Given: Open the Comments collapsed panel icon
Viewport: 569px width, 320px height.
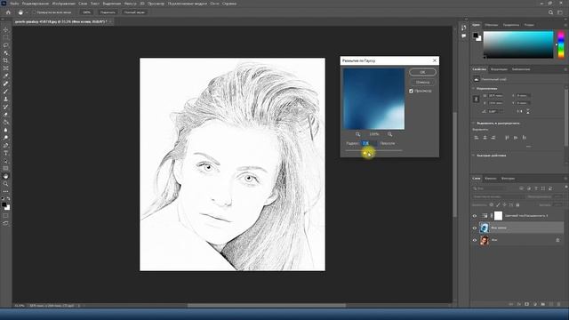Looking at the screenshot, I should click(464, 36).
